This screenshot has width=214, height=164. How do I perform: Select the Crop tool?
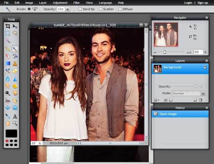point(8,26)
